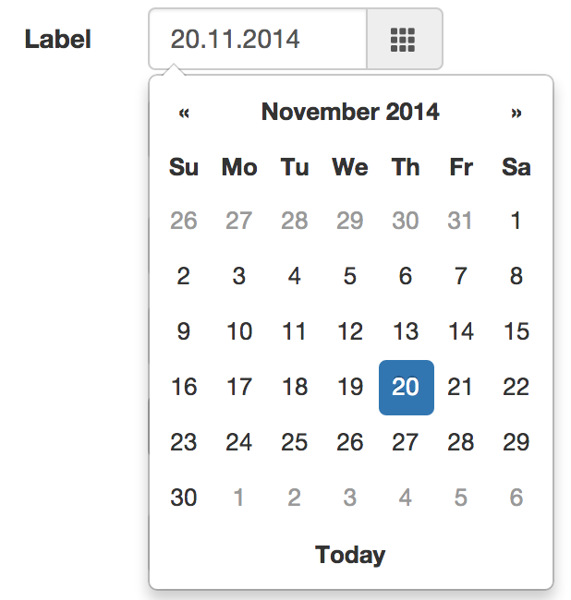The image size is (571, 600).
Task: Pick day 29 in November's last Saturday
Action: tap(516, 442)
